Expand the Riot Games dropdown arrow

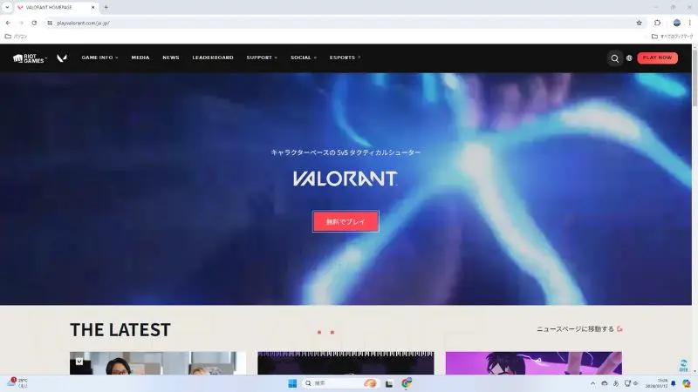[46, 57]
